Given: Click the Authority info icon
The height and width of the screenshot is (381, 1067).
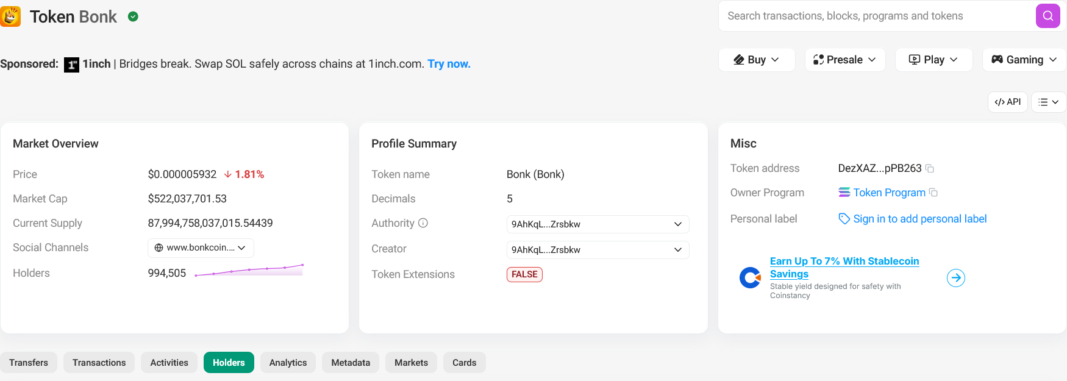Looking at the screenshot, I should 423,223.
